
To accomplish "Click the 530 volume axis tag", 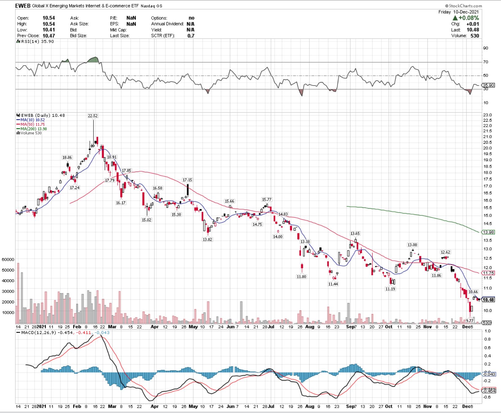I will [487, 323].
